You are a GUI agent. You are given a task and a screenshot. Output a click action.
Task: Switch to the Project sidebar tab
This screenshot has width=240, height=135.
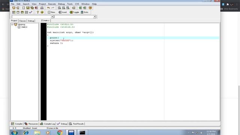point(14,21)
